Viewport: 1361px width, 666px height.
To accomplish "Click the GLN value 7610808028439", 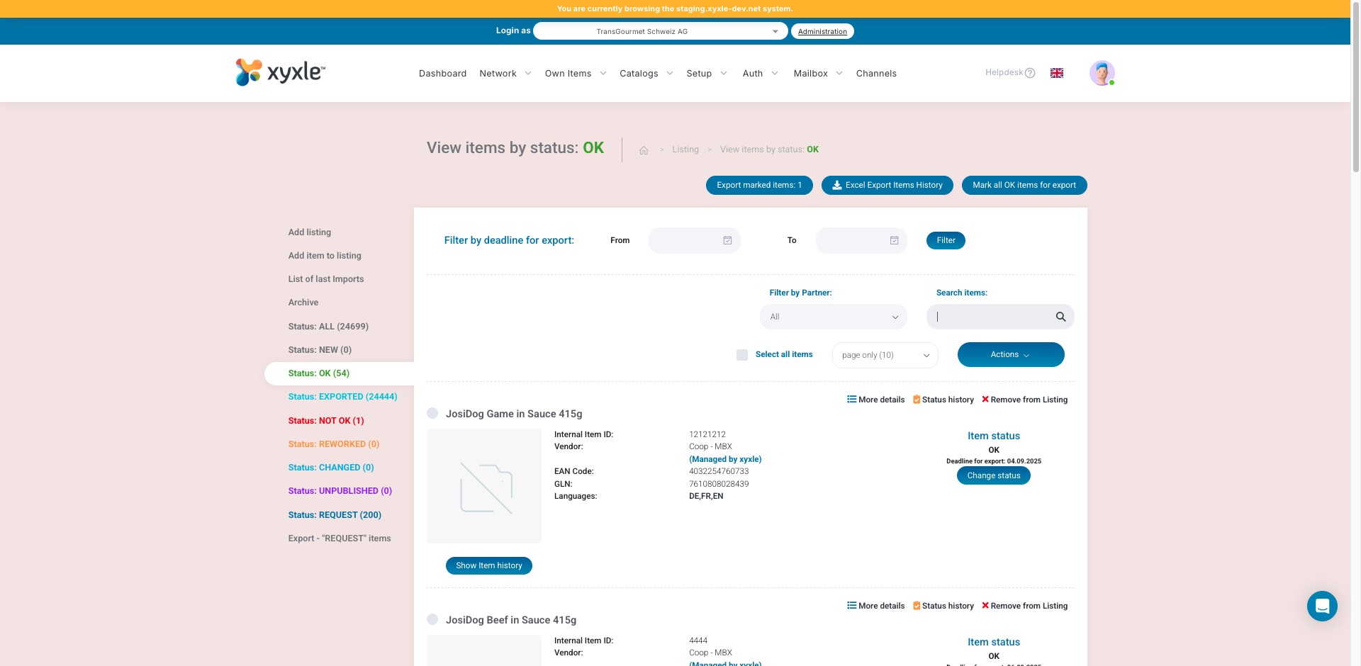I will point(719,484).
